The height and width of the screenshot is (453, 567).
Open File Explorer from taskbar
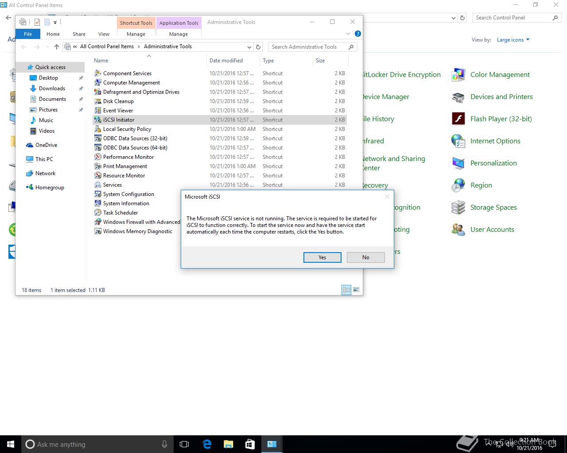click(229, 444)
